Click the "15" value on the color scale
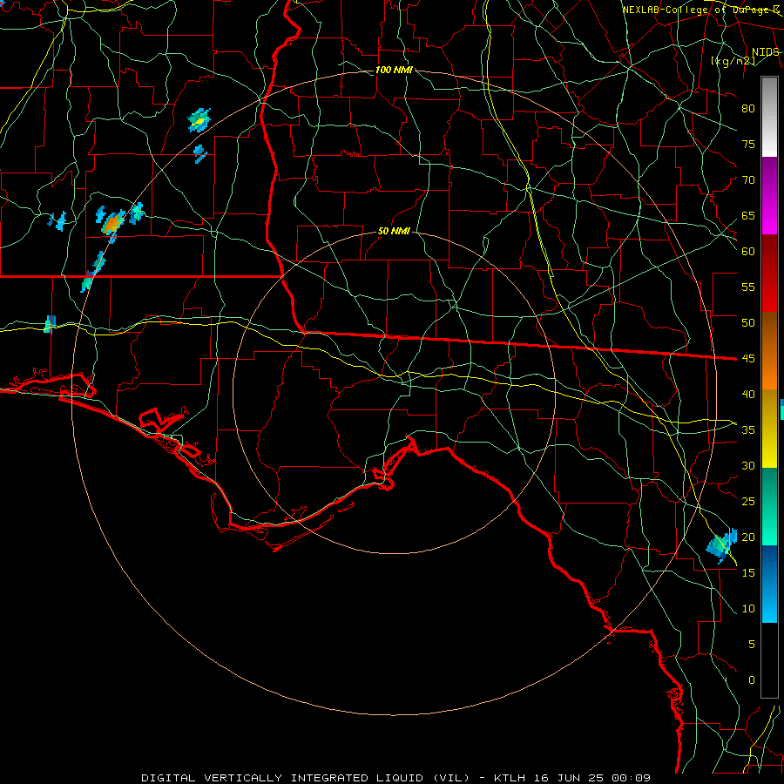The width and height of the screenshot is (784, 784). [x=748, y=572]
